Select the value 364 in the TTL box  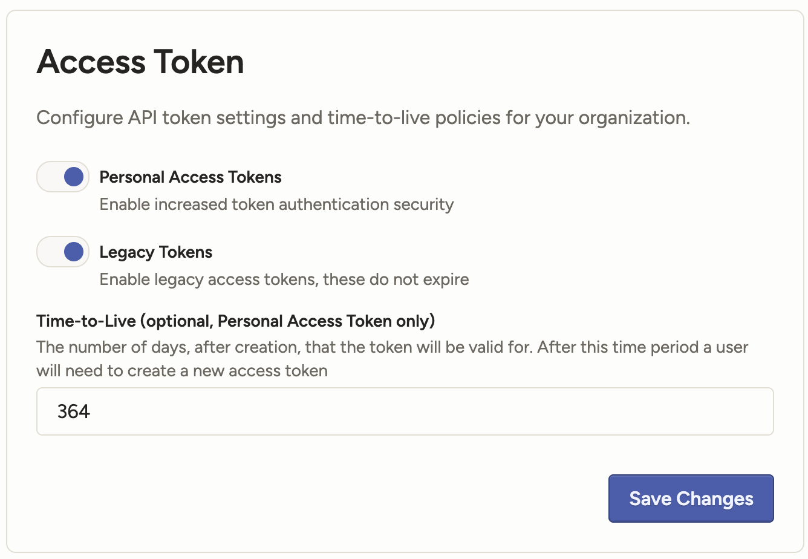(73, 411)
